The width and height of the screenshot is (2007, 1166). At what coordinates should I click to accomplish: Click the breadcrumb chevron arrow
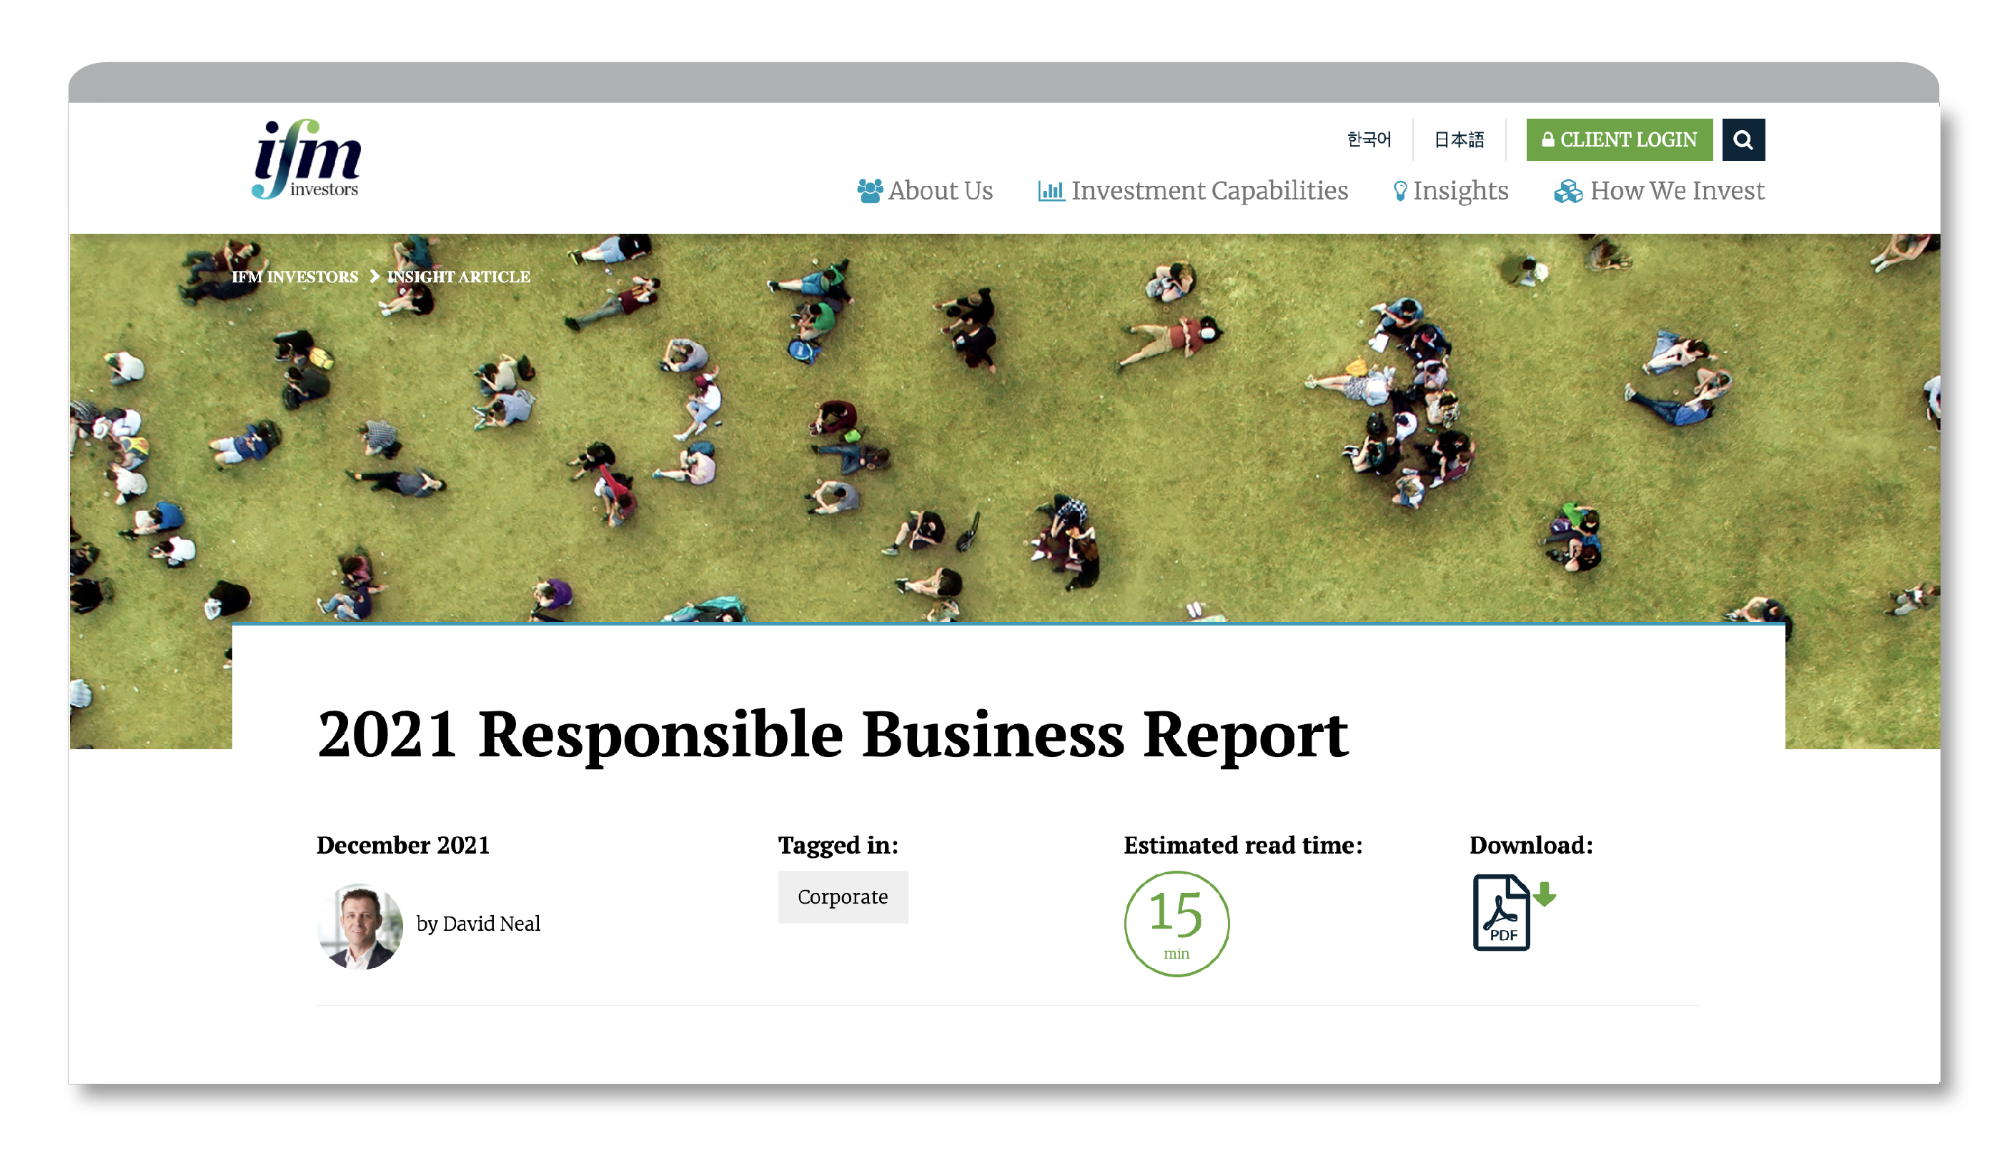375,277
